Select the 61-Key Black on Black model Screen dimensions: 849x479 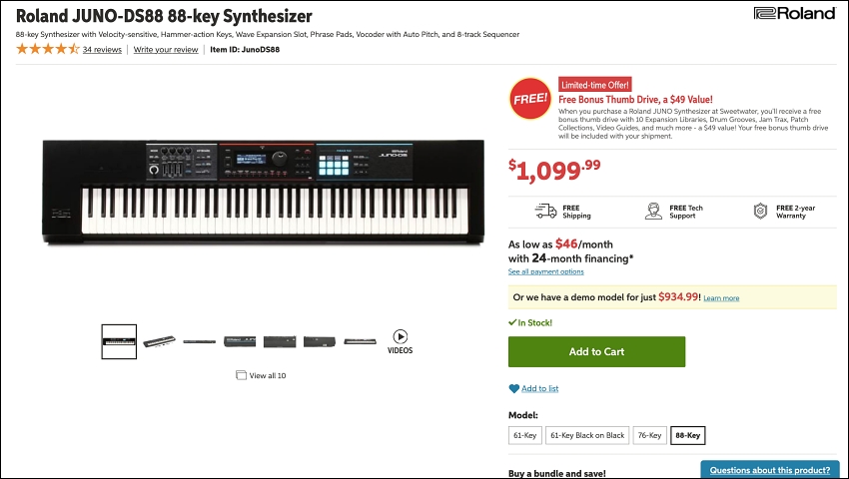[x=587, y=435]
